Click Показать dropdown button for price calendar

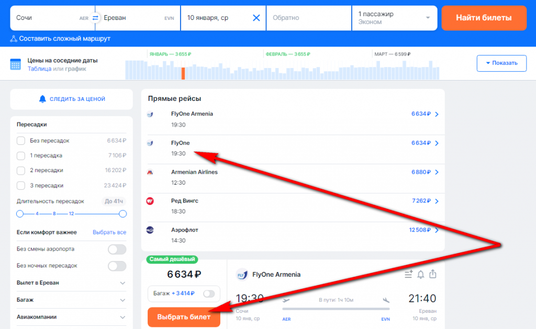501,63
